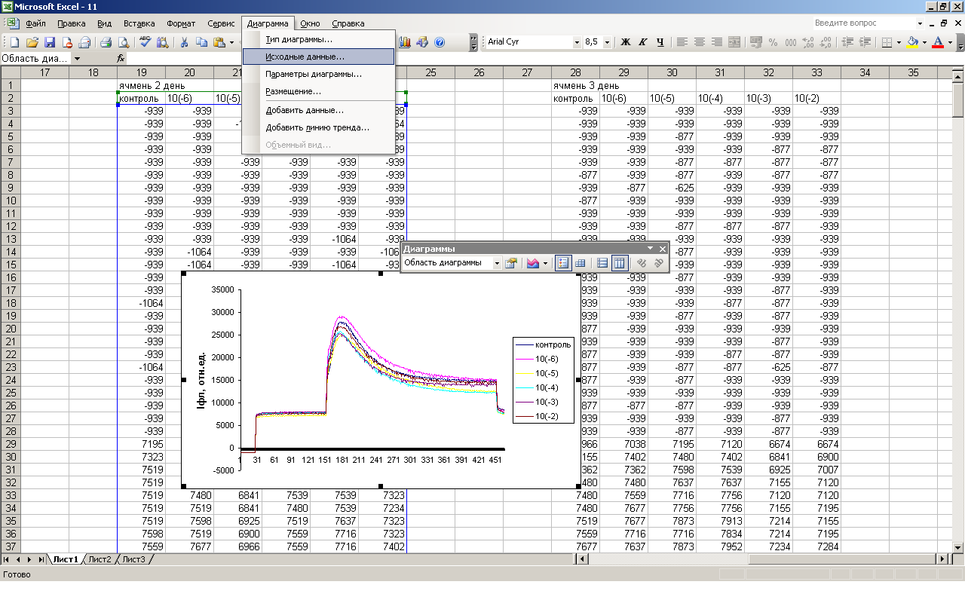The image size is (965, 603).
Task: Select 'Исходные данные...' menu item
Action: point(305,57)
